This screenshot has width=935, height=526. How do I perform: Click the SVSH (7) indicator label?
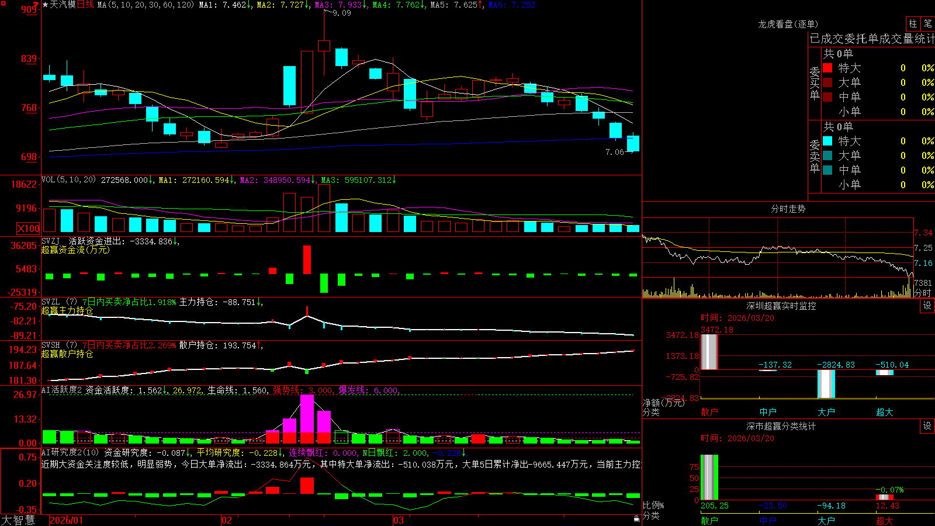pos(59,345)
